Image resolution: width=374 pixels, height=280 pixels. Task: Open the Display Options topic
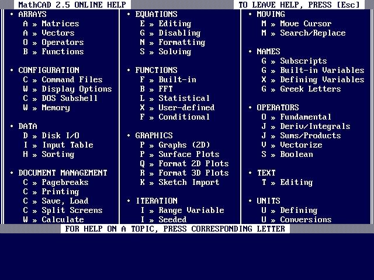coord(77,89)
